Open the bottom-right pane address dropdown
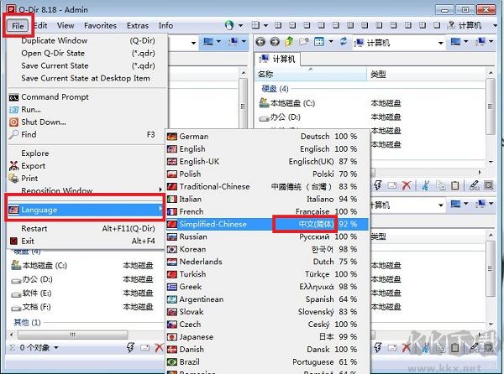 tap(441, 205)
